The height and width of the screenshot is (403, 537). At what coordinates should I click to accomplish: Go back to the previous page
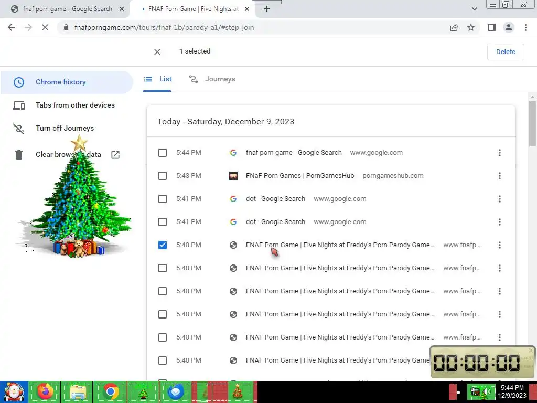pos(12,27)
